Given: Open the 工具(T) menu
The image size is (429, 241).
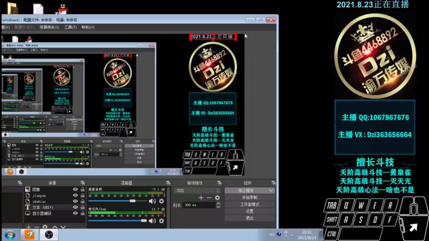Looking at the screenshot, I should coord(70,27).
